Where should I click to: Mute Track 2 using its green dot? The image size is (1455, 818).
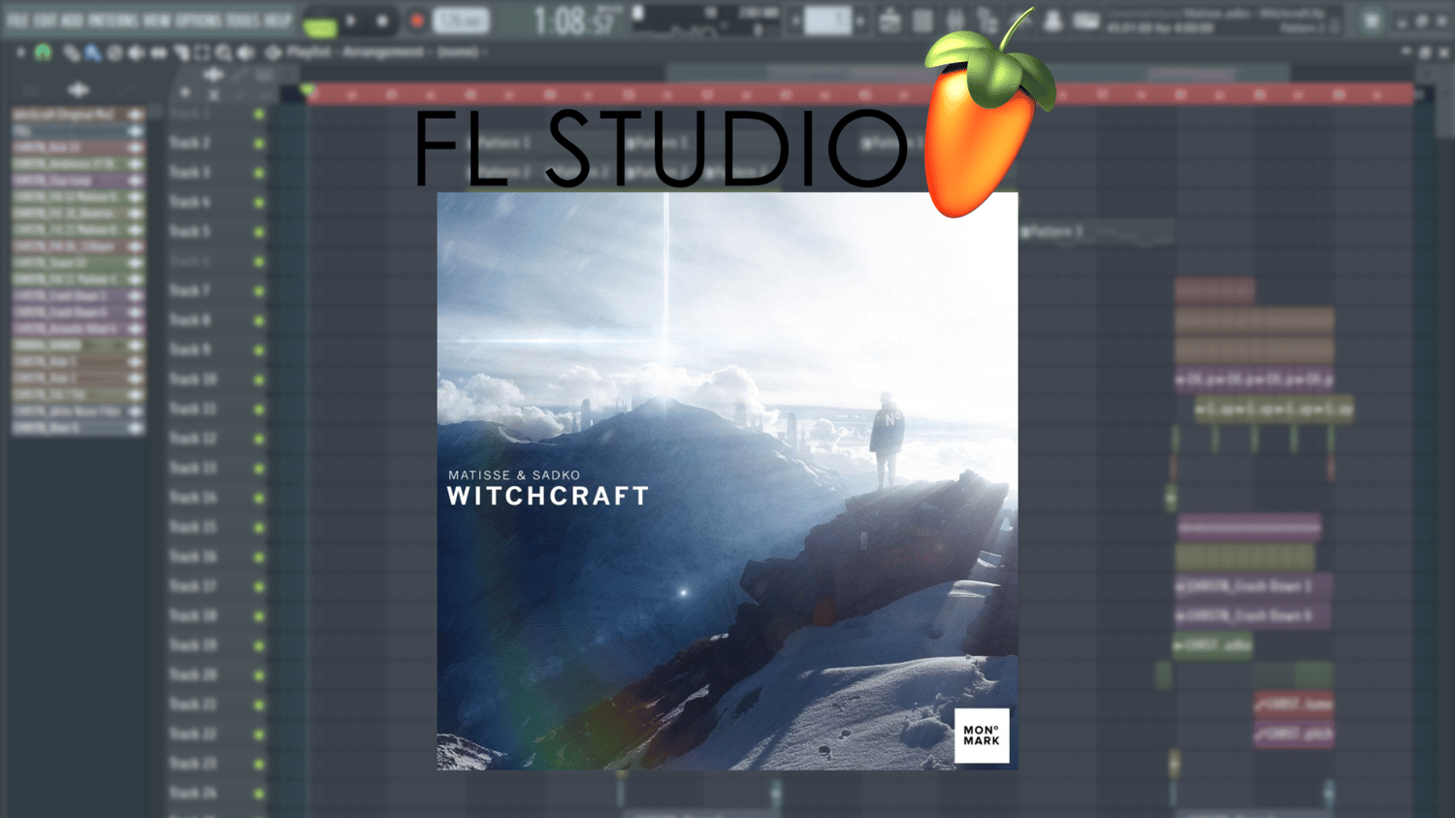pyautogui.click(x=259, y=144)
